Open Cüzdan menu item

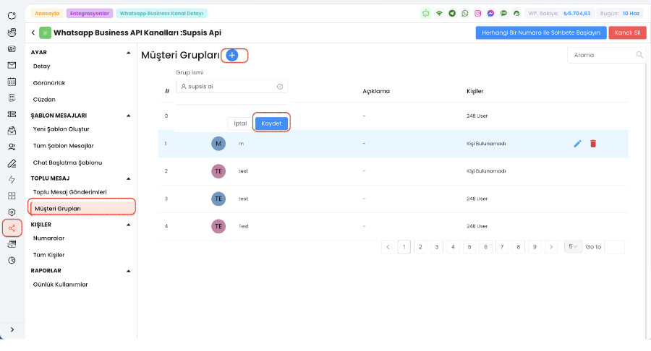44,100
